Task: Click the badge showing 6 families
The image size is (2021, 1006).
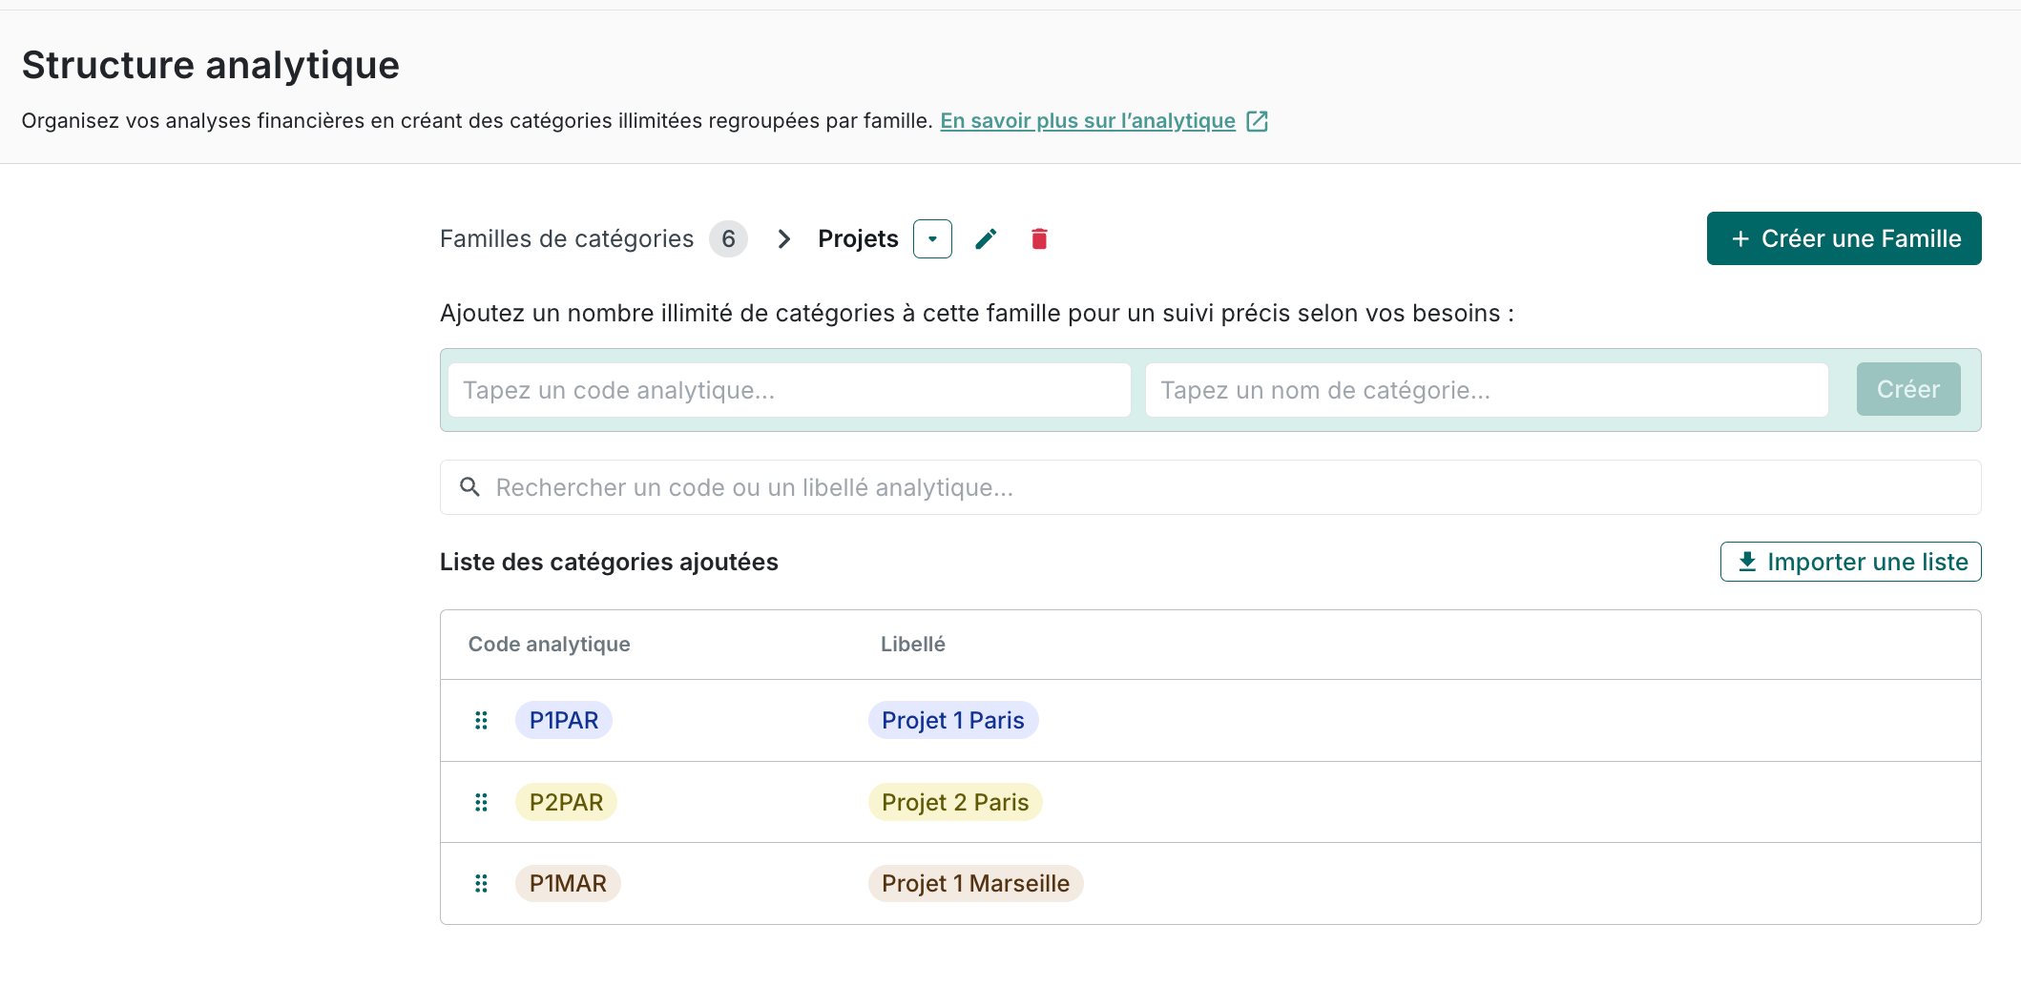Action: click(728, 238)
